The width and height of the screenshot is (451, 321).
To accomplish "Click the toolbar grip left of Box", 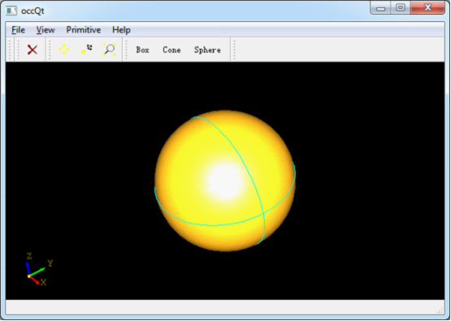I will [126, 50].
